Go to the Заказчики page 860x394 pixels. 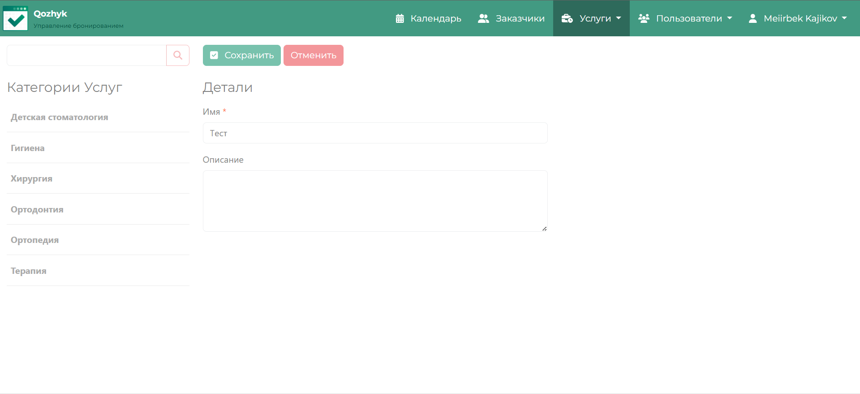[520, 18]
